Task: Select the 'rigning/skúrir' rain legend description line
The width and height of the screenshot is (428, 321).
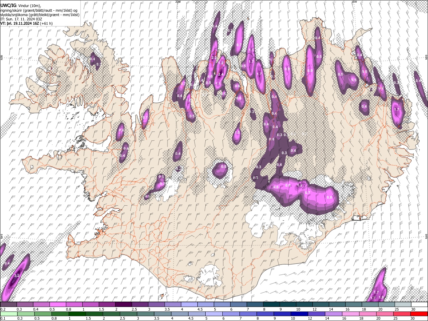Action: coord(39,10)
